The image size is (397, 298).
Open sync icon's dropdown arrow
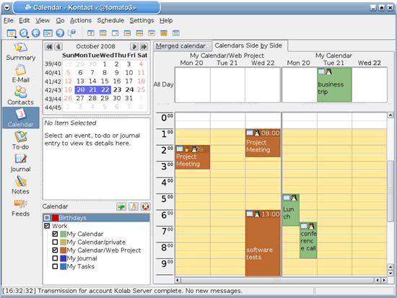coord(28,38)
